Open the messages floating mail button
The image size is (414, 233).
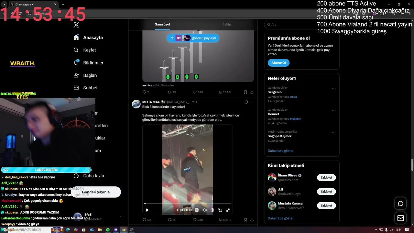tap(400, 218)
